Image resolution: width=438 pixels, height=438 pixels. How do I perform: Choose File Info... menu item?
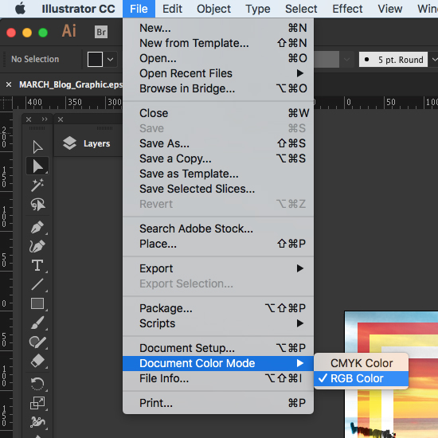pos(218,378)
